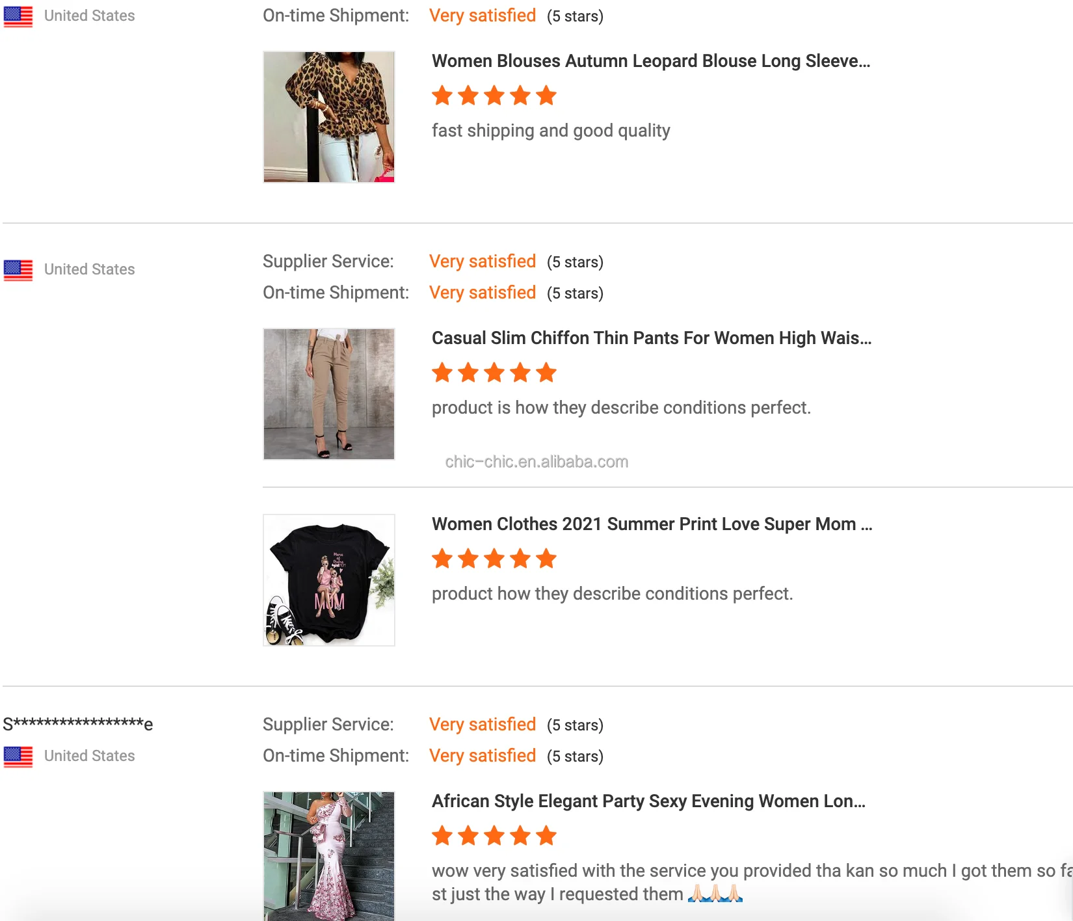This screenshot has width=1073, height=921.
Task: Click the US flag under reviewer S***e
Action: (18, 756)
